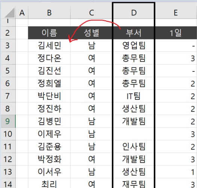
Task: Select row 9 header
Action: [8, 121]
